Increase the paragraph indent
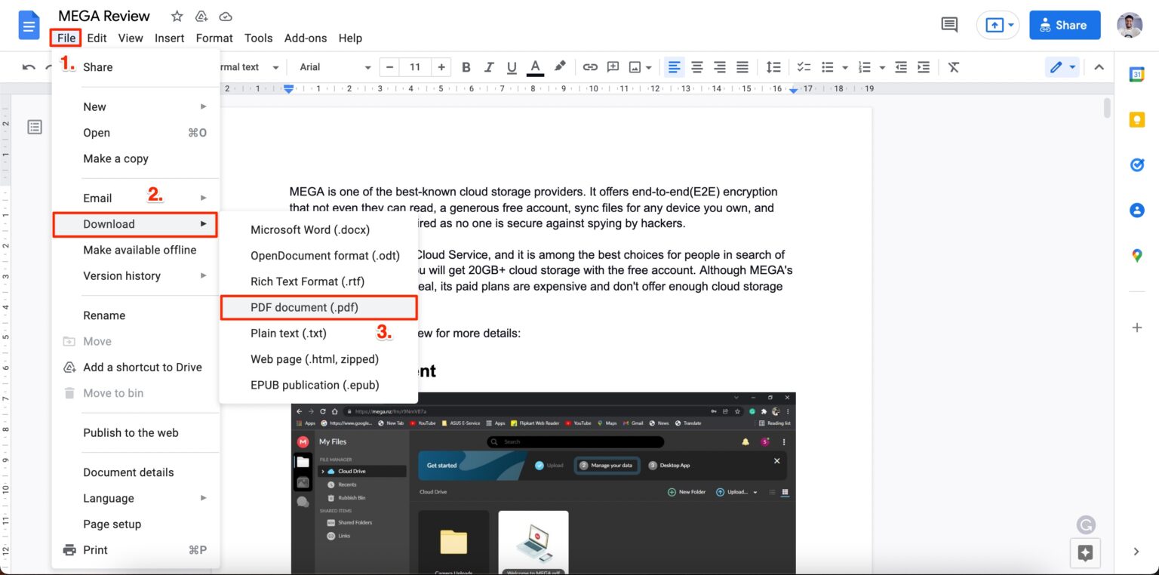 tap(923, 66)
